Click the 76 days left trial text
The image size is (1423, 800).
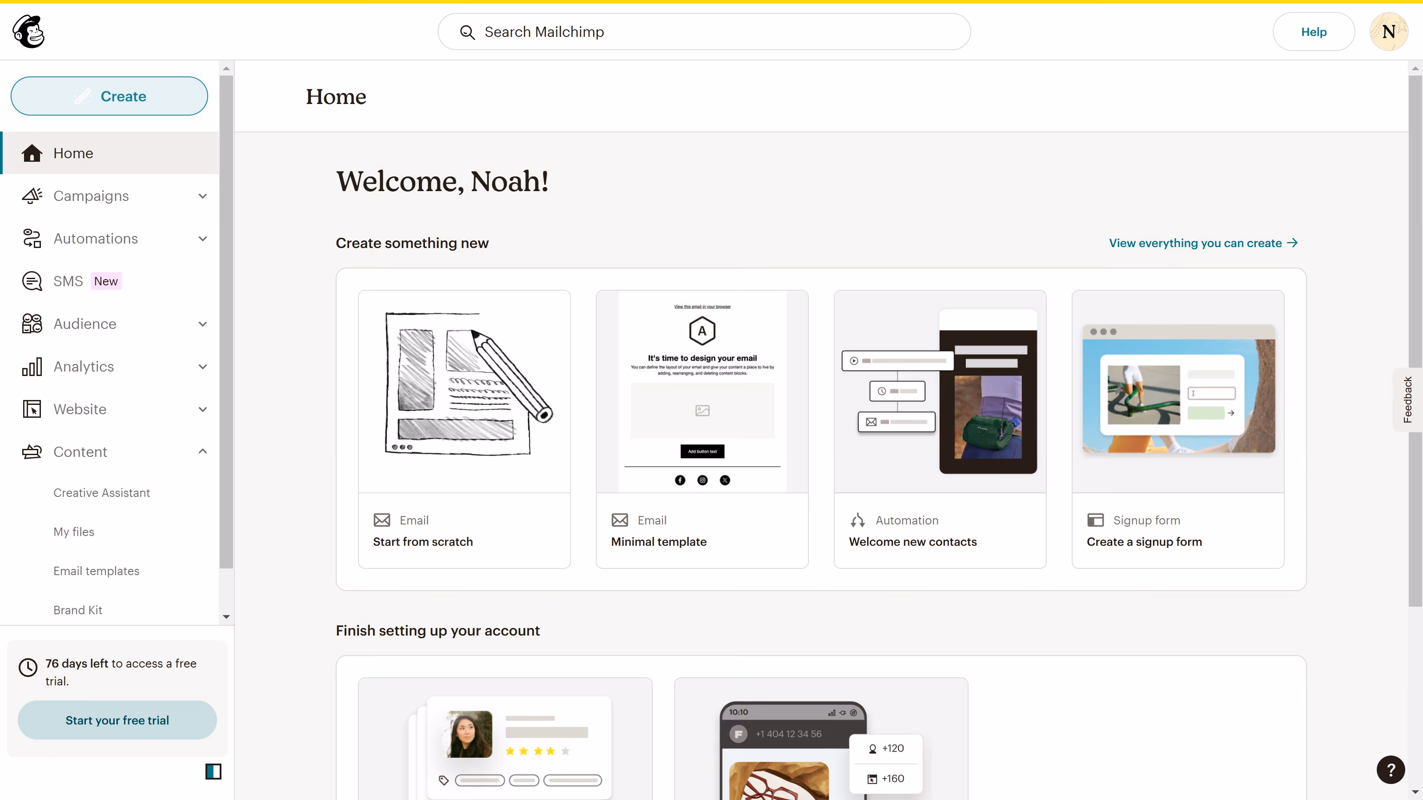[121, 672]
